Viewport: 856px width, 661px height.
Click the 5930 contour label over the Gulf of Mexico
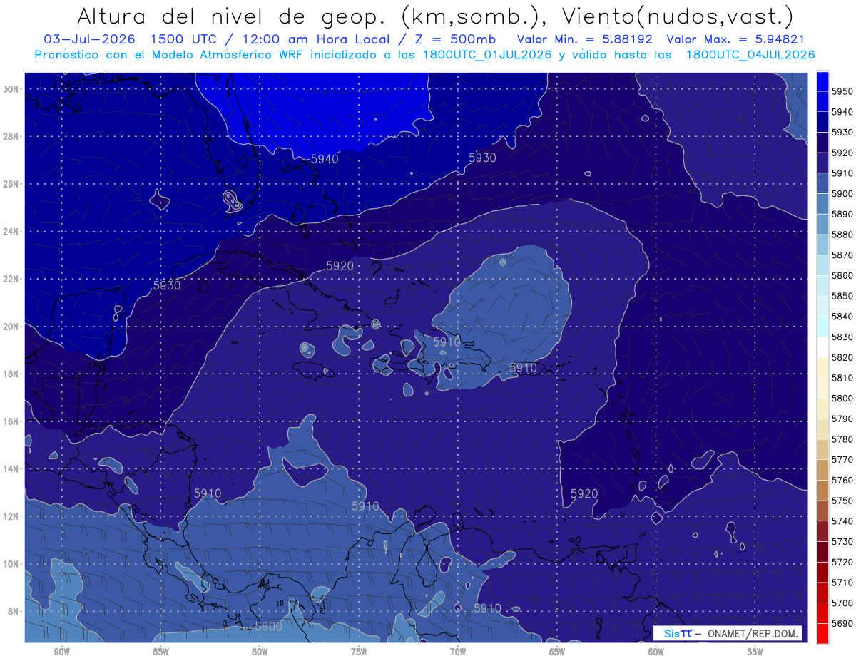[x=167, y=285]
